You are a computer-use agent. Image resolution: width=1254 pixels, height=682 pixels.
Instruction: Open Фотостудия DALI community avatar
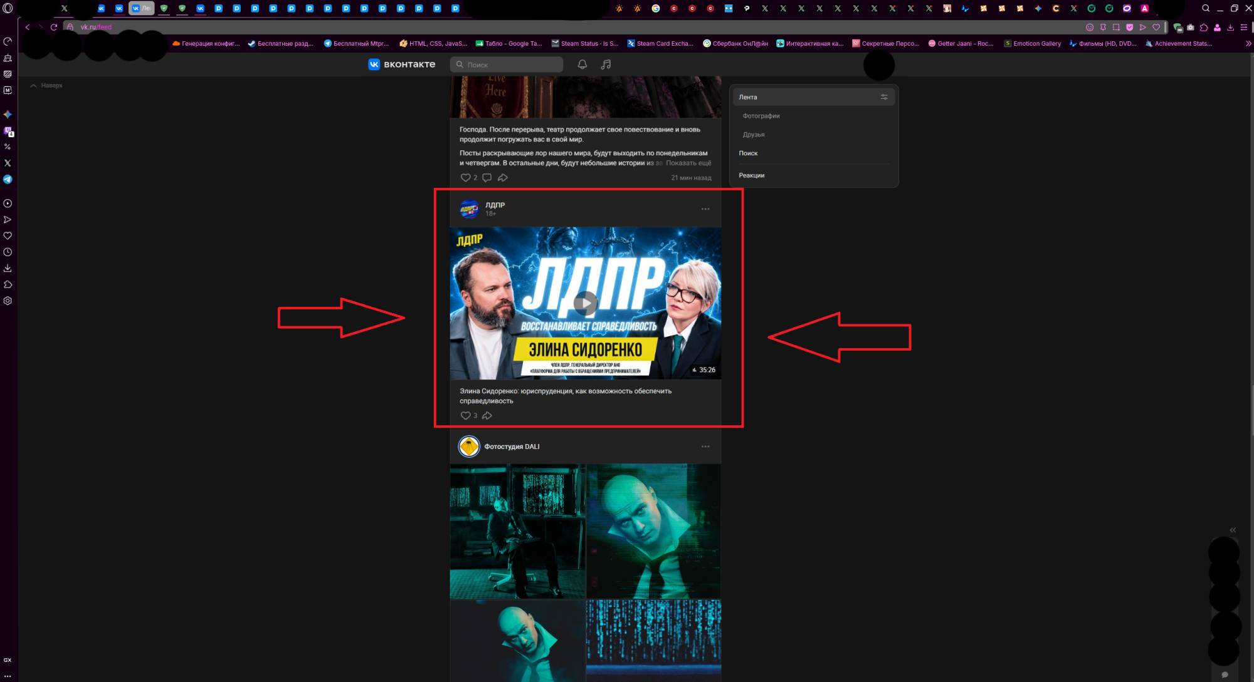469,447
